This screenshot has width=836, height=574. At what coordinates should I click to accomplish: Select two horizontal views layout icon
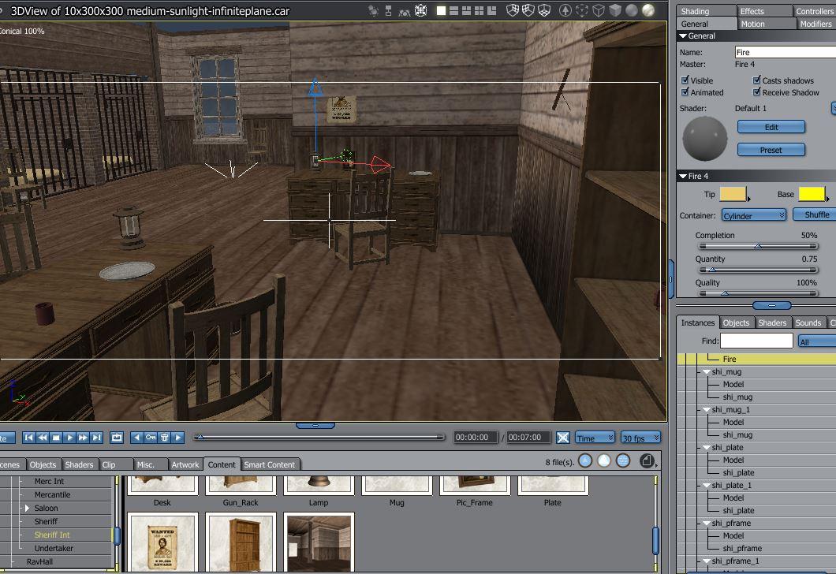click(453, 11)
